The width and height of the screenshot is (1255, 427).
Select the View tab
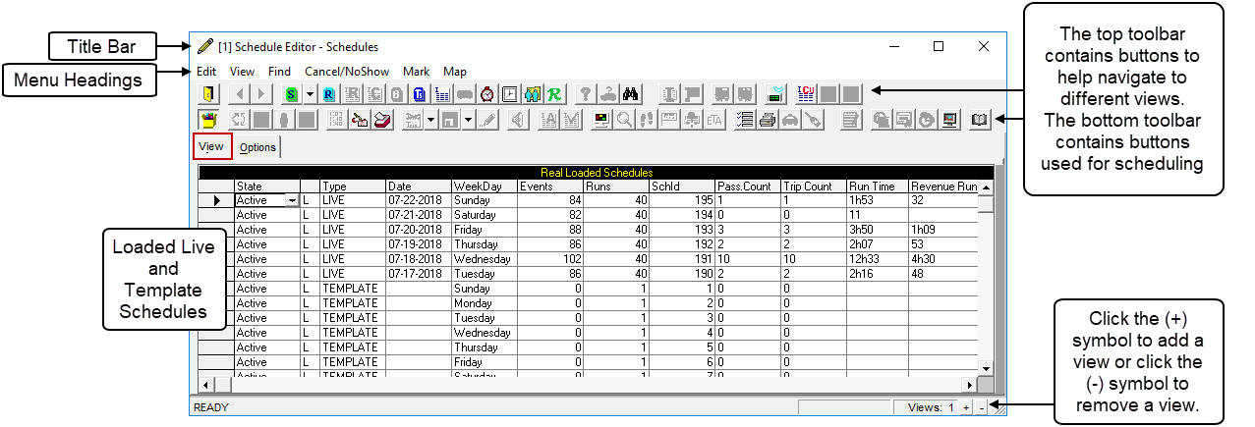[211, 146]
